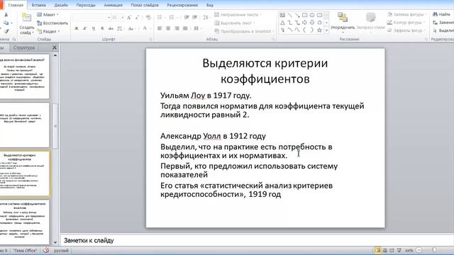Screen dimensions: 454x255
Task: Switch to the Рецензирование tab
Action: pos(182,5)
